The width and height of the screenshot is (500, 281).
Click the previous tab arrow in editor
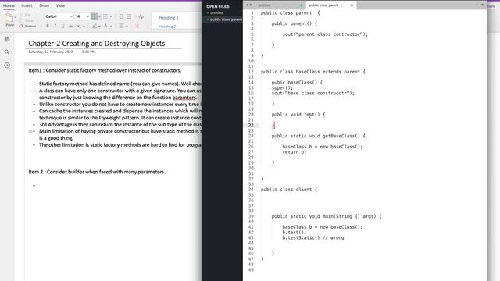247,5
